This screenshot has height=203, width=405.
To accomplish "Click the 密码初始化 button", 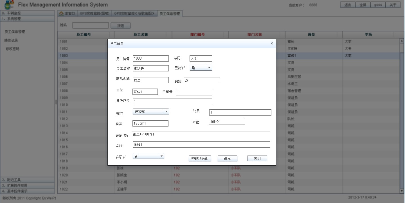I will point(200,159).
